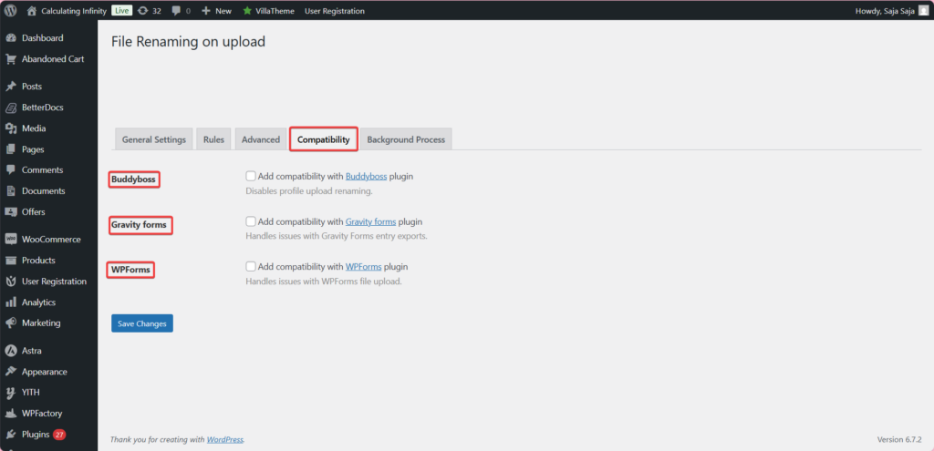934x451 pixels.
Task: Open the updates icon showing 32
Action: (142, 11)
